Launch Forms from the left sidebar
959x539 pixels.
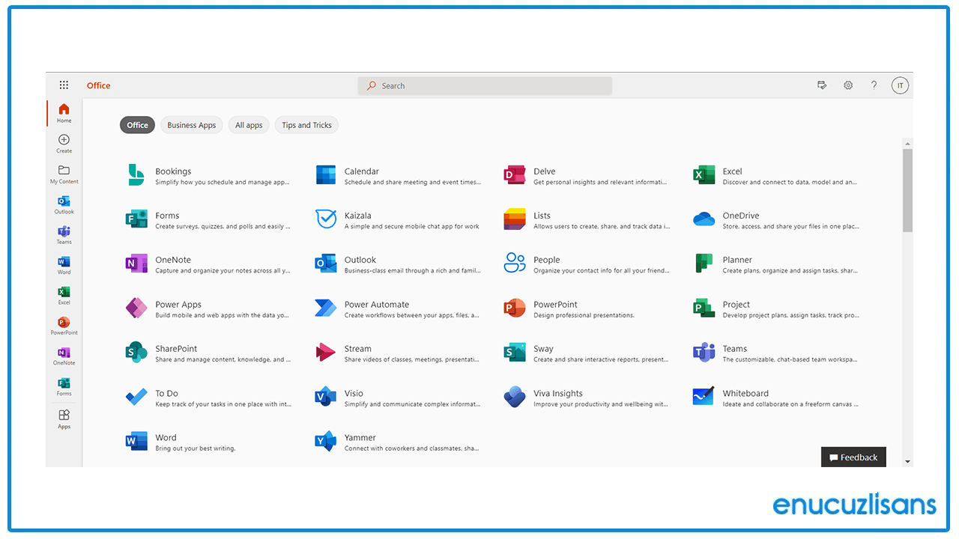(64, 387)
